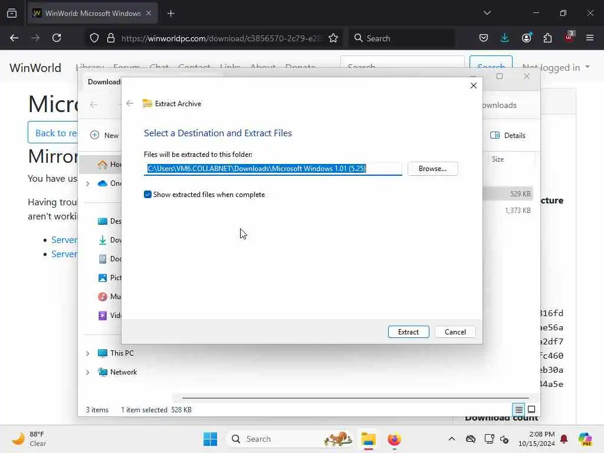Select This PC in sidebar
This screenshot has width=604, height=453.
(116, 353)
